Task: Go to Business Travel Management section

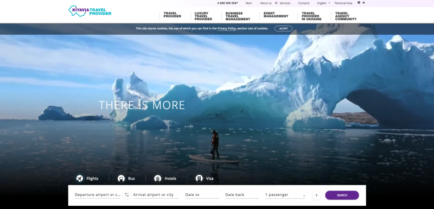Action: tap(238, 16)
